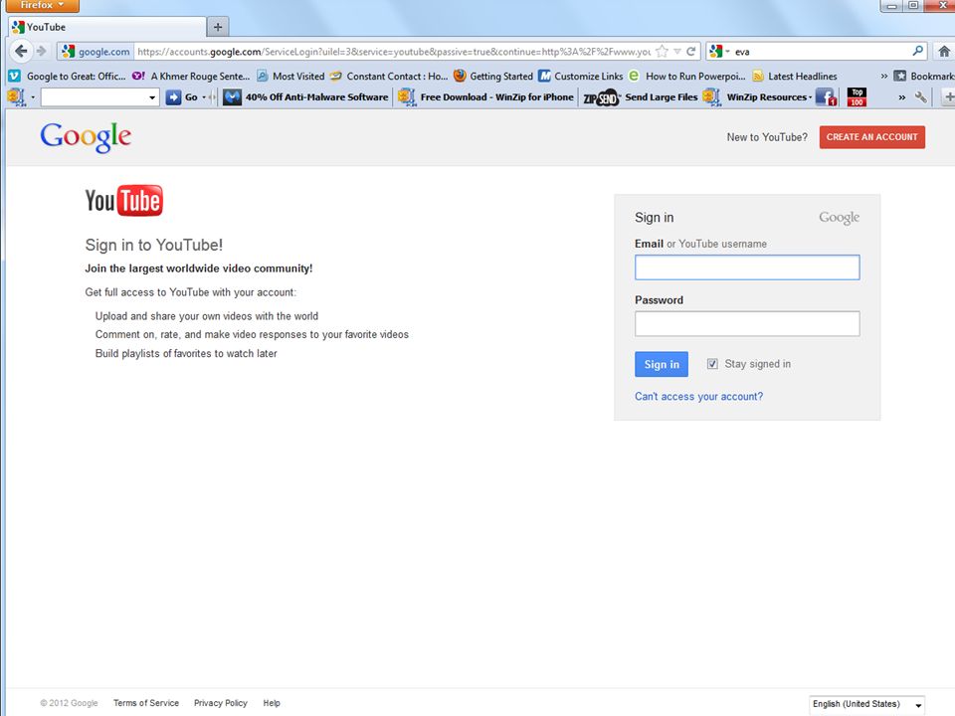Open Free Download - WinZip for iPhone
955x716 pixels.
pyautogui.click(x=485, y=96)
